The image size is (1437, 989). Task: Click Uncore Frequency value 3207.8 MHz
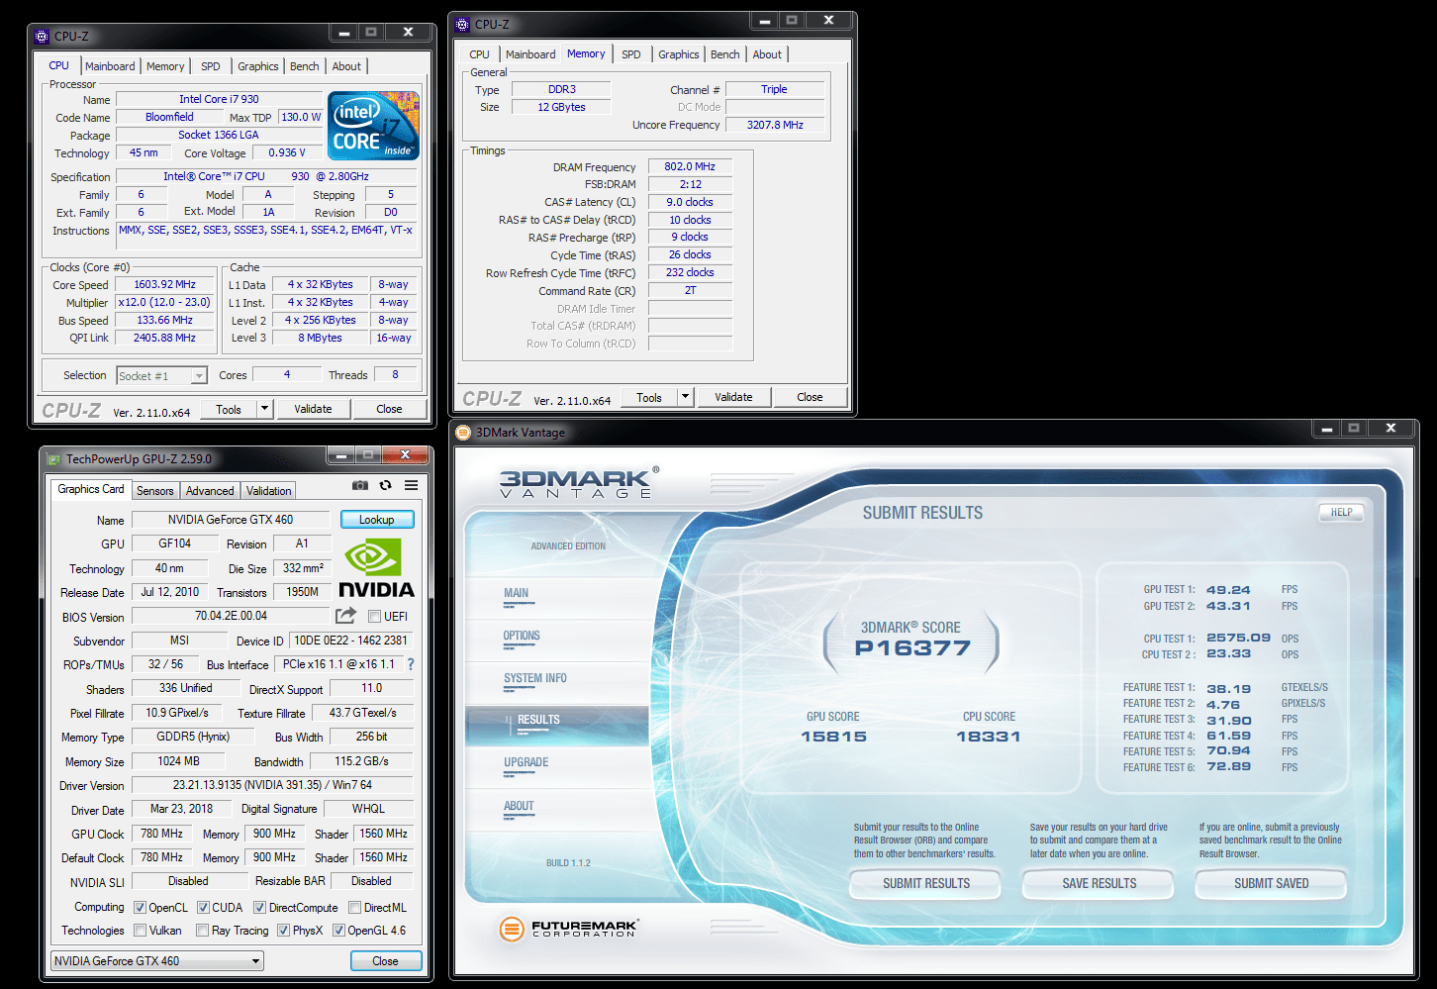coord(775,125)
